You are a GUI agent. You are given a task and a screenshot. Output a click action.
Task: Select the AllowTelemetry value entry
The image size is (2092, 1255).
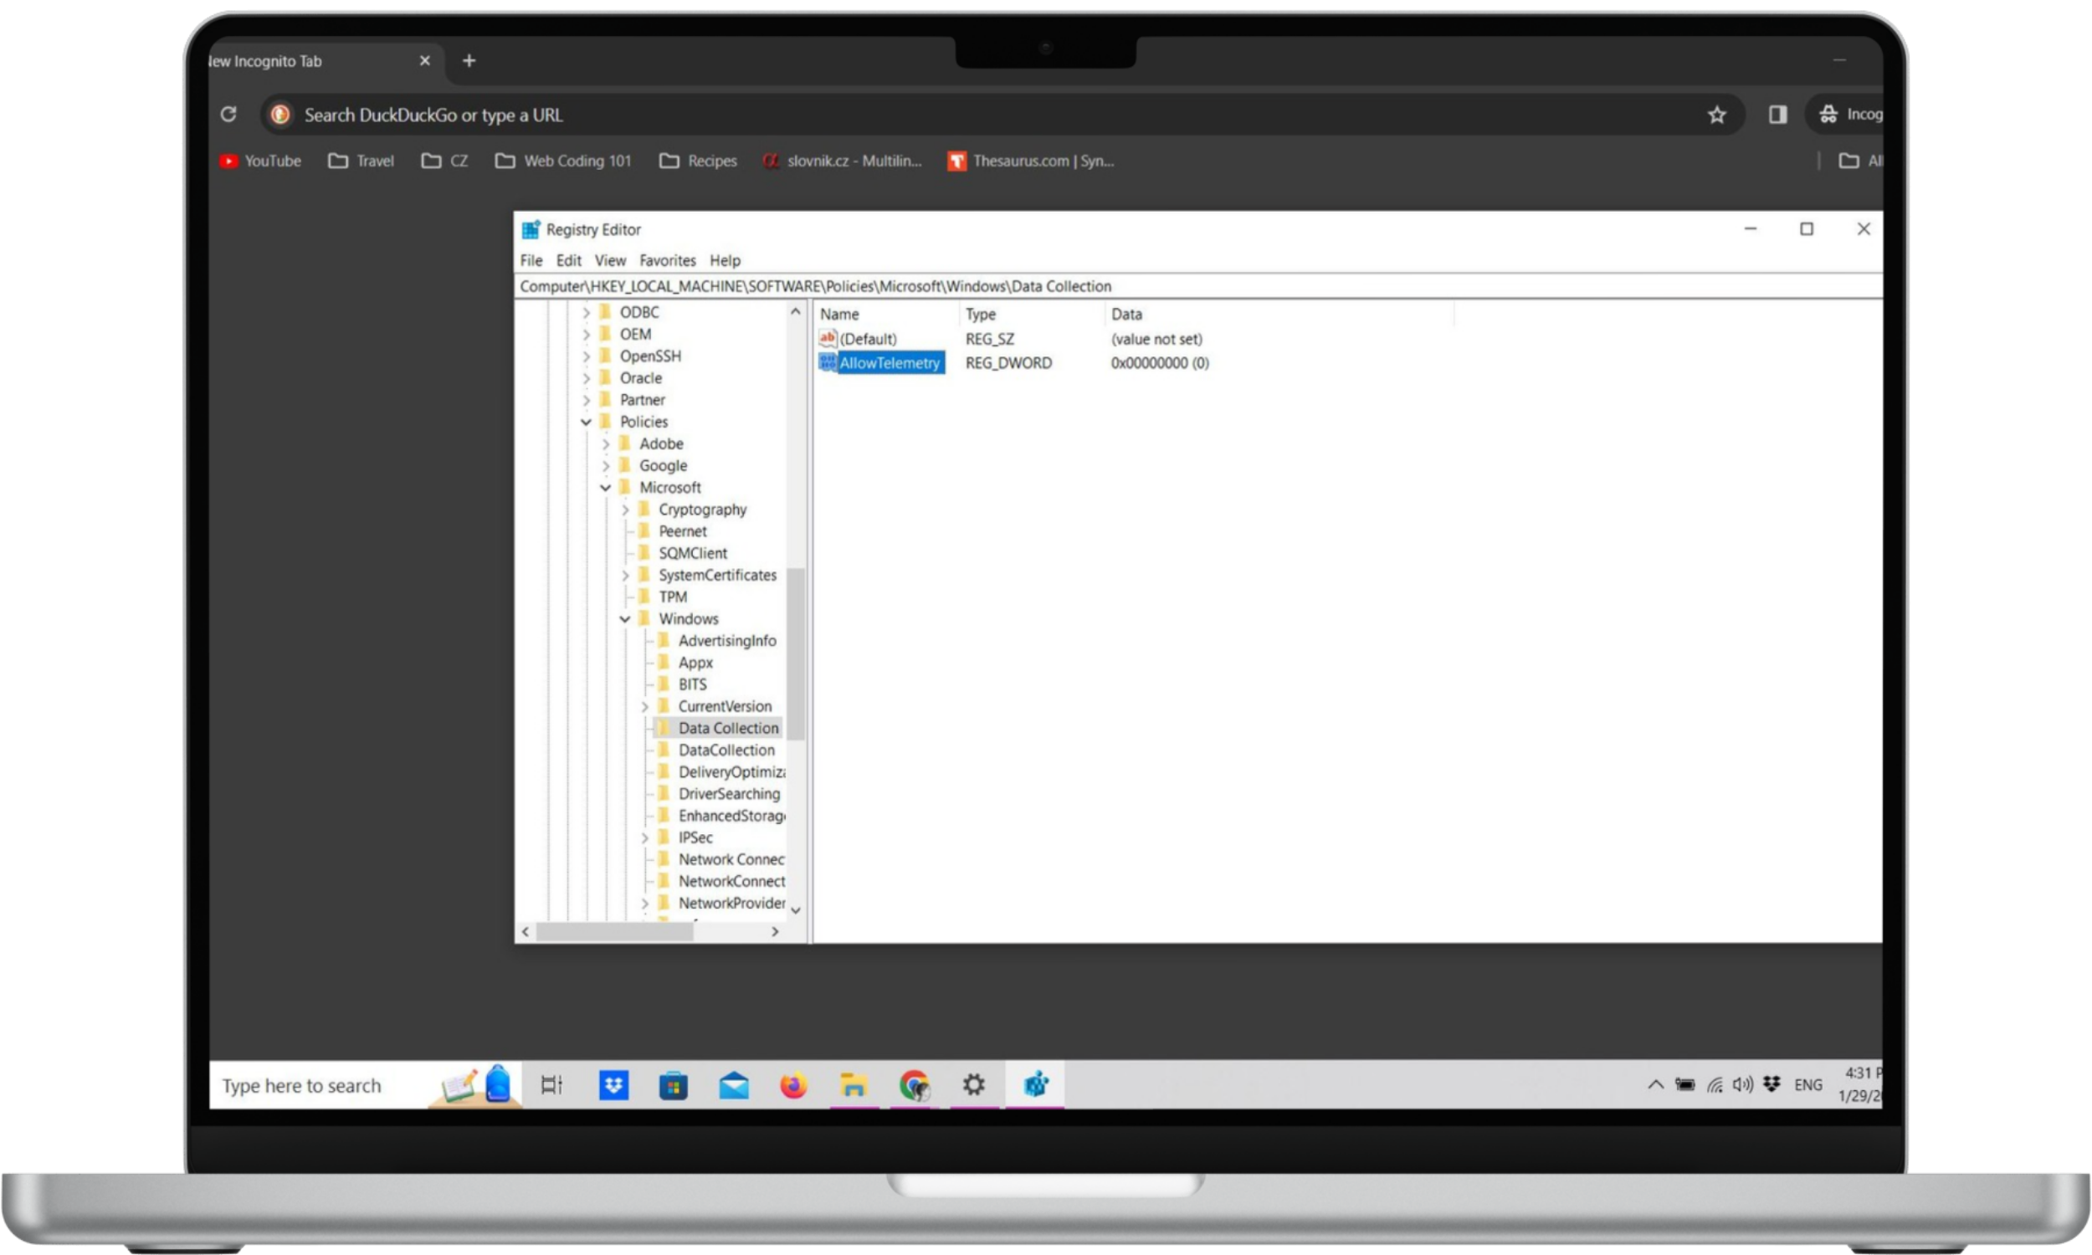(889, 363)
